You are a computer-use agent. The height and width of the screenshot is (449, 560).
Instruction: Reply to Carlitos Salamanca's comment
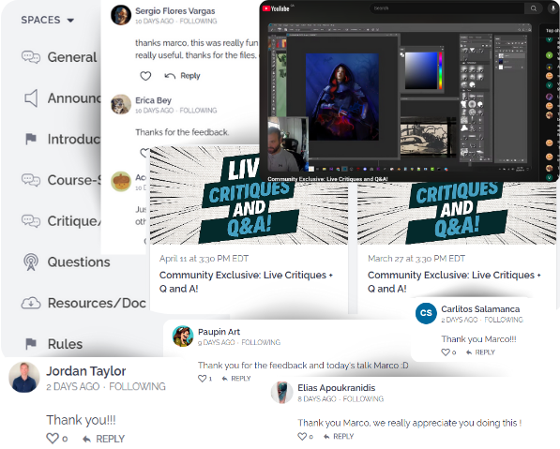[480, 352]
